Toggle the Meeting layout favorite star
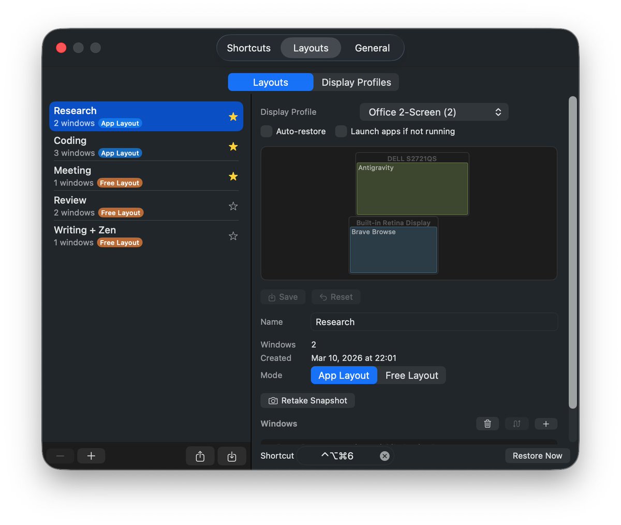621x525 pixels. 233,176
